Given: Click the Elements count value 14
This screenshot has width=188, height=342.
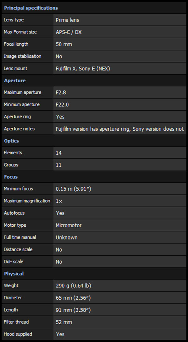Looking at the screenshot, I should 58,153.
